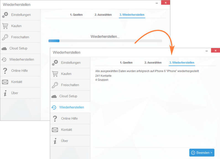Click the Wiederherstellen... status label
The height and width of the screenshot is (159, 220).
point(105,37)
